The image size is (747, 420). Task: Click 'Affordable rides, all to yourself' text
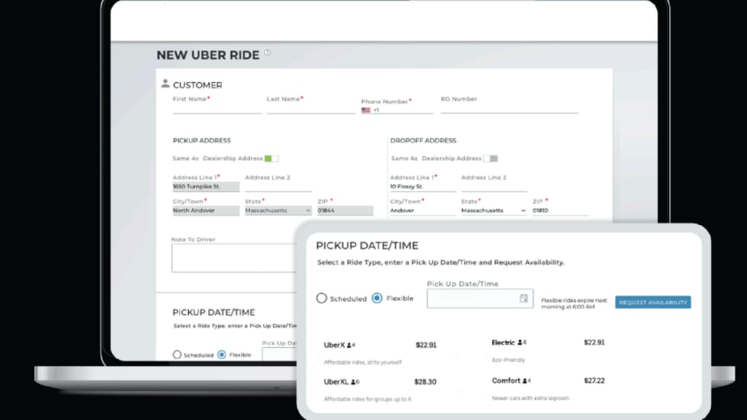363,362
